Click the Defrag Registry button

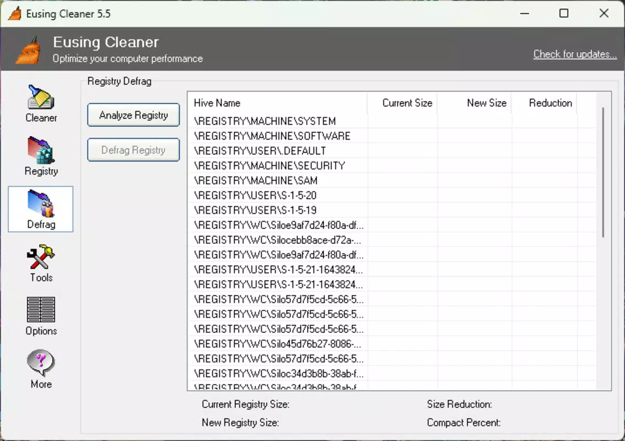pos(133,150)
